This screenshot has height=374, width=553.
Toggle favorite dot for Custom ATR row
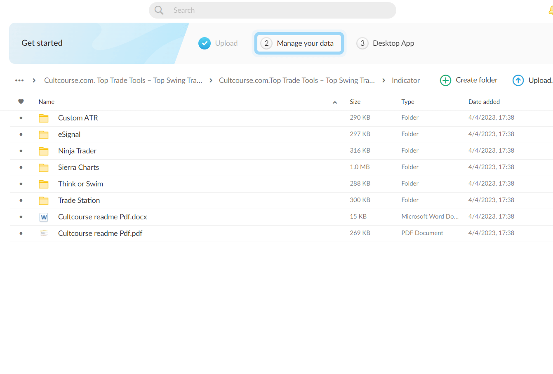click(x=21, y=118)
